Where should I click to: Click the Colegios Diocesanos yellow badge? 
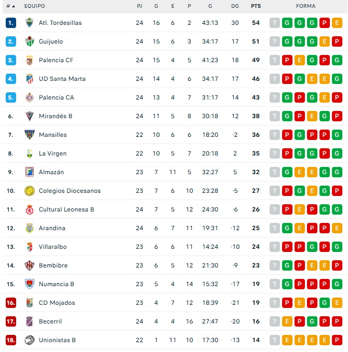[29, 191]
